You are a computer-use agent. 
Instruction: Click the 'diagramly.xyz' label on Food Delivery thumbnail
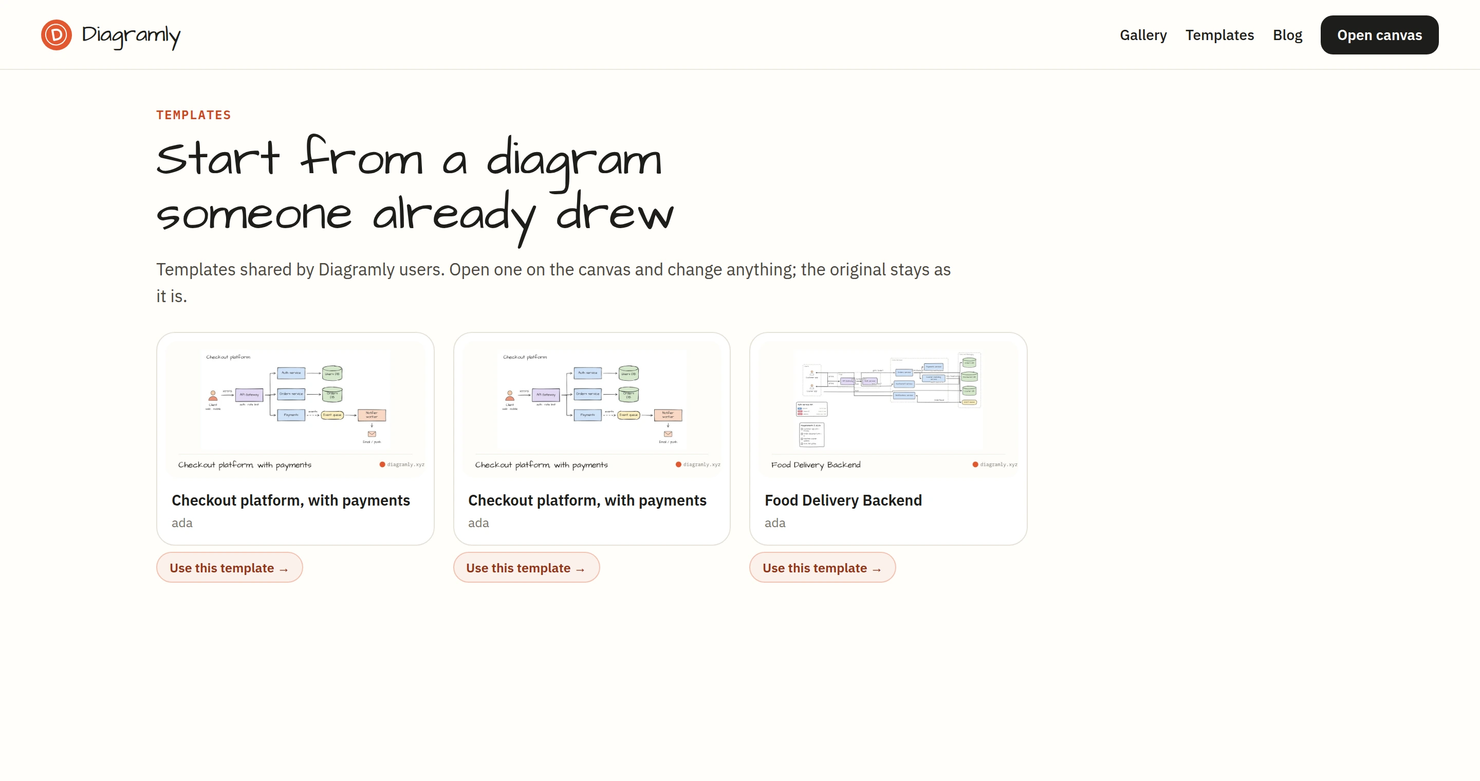point(998,464)
